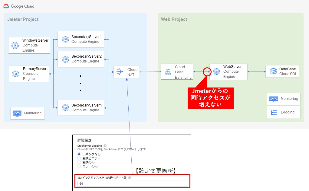Screen dimensions: 309x191
Task: Select the Cloud Load Balancing icon
Action: point(168,72)
